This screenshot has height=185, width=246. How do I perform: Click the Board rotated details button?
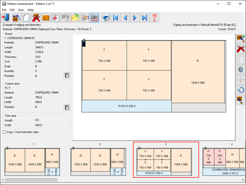[x=67, y=76]
